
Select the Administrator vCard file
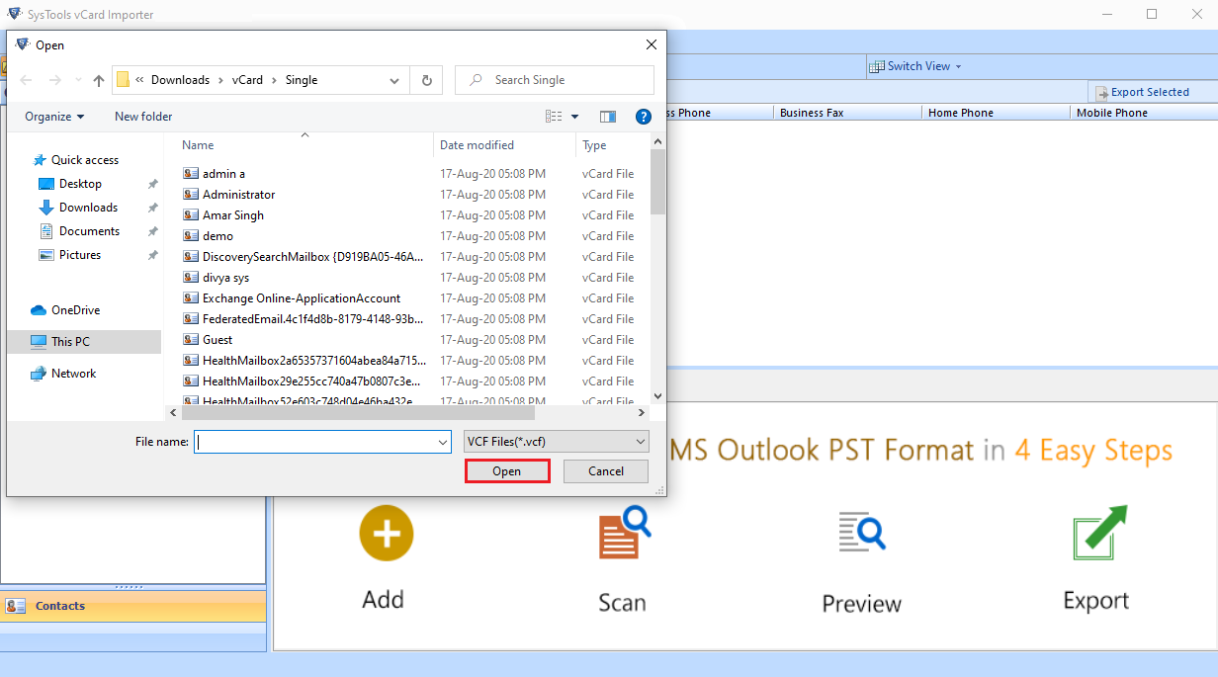(x=238, y=195)
